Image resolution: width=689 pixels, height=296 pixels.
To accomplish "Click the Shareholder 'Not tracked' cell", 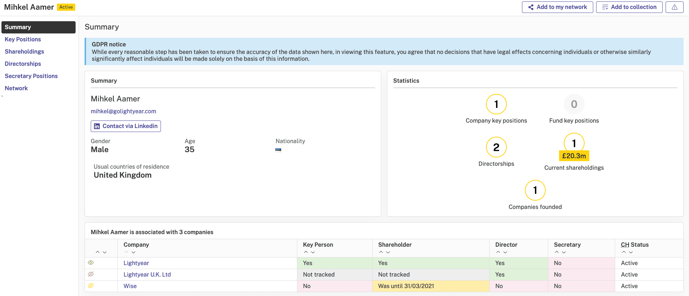I will click(x=431, y=274).
